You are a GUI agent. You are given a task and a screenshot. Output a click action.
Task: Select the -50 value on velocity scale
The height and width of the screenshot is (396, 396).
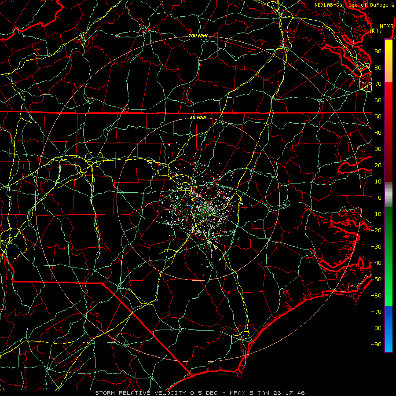(x=376, y=279)
